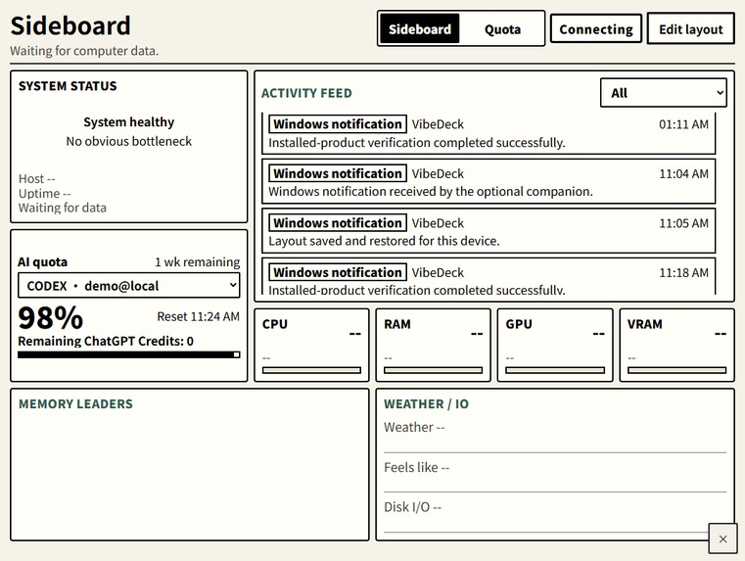The height and width of the screenshot is (561, 745).
Task: Close the overlay with the X button
Action: (x=722, y=538)
